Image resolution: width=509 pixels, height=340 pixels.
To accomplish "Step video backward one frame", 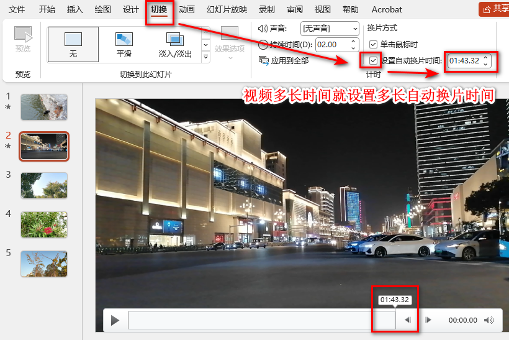I will pos(408,320).
